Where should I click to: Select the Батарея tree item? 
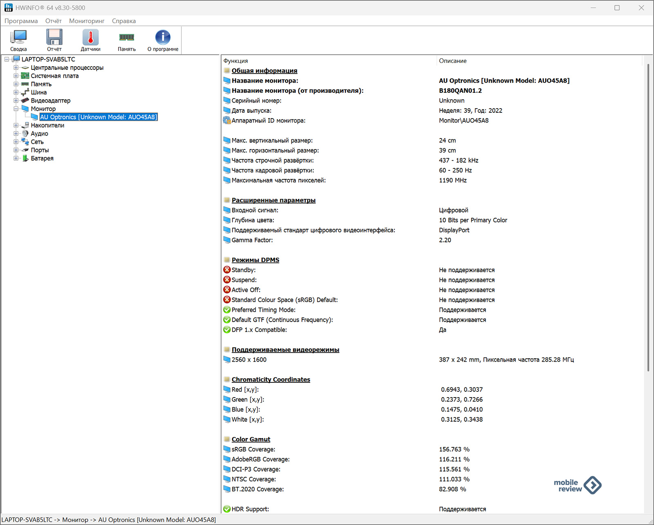click(42, 159)
